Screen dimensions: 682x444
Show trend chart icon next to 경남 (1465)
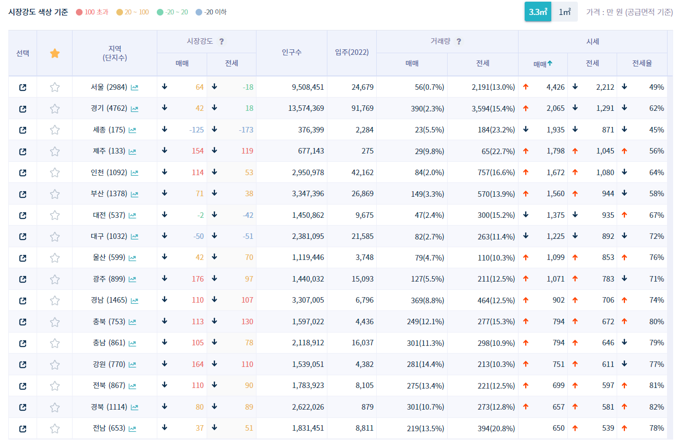click(135, 300)
